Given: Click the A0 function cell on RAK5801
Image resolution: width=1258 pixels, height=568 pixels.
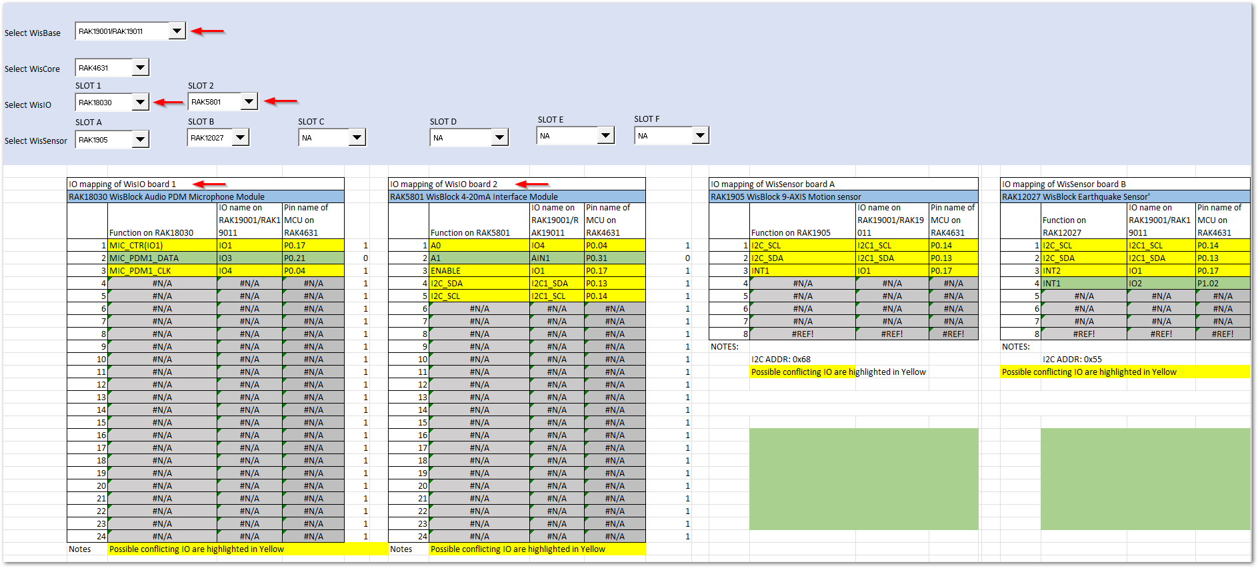Looking at the screenshot, I should tap(479, 245).
